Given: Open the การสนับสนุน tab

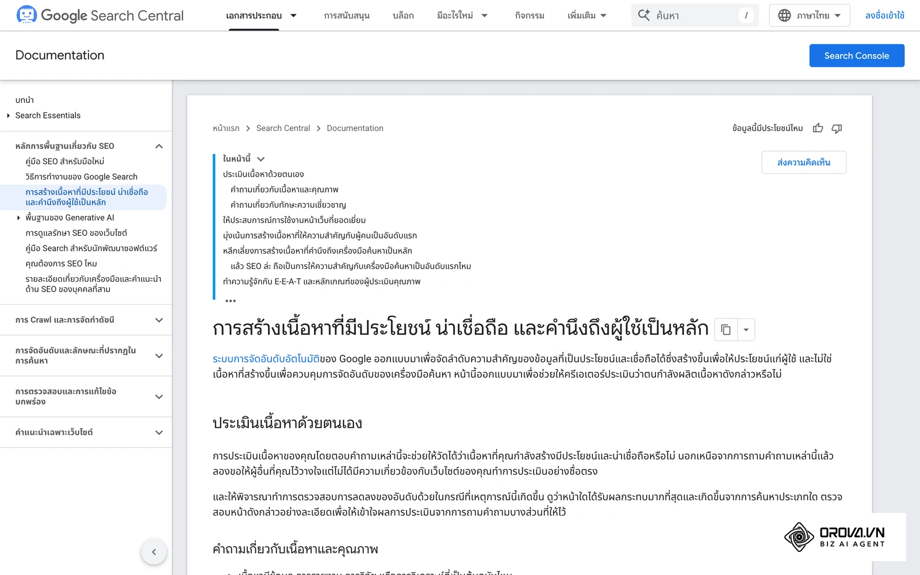Looking at the screenshot, I should [347, 16].
